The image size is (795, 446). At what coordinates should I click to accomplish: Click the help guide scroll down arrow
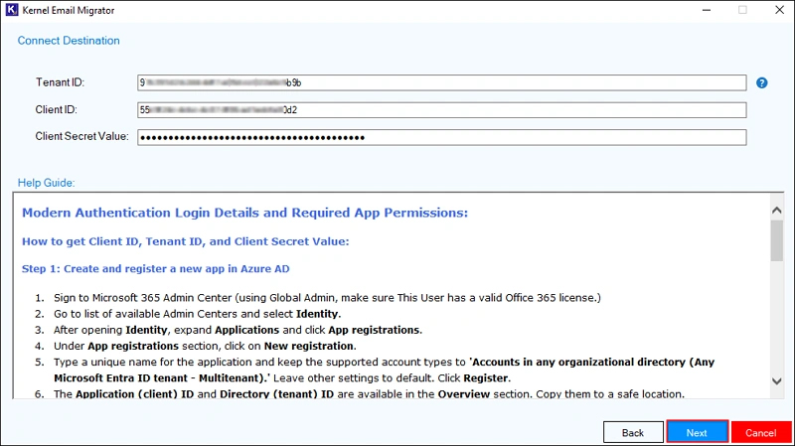point(777,381)
